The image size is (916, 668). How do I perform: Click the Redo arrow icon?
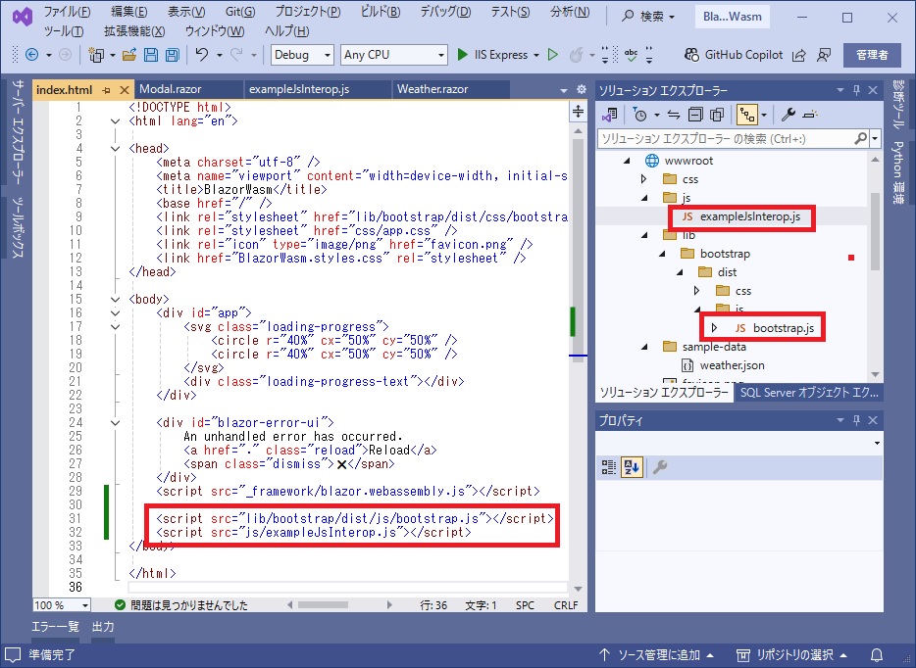(236, 55)
